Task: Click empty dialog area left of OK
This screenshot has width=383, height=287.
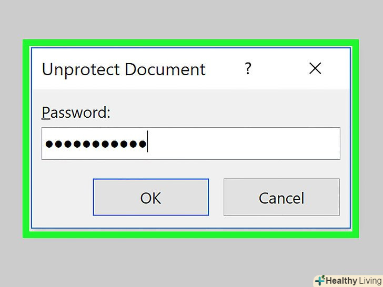Action: coord(63,197)
